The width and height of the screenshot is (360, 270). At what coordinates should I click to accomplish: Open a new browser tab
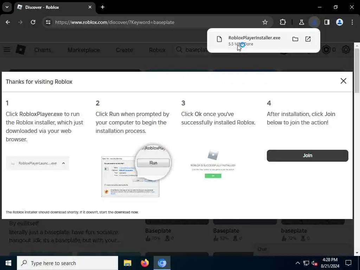(103, 7)
